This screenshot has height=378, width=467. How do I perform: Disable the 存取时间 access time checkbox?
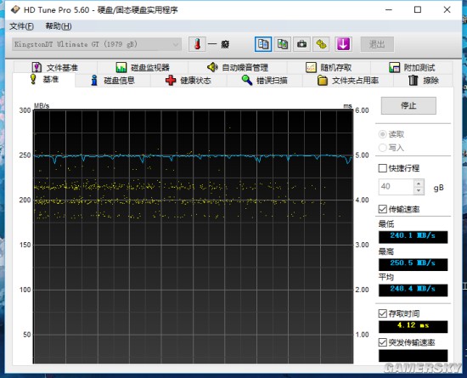[383, 313]
